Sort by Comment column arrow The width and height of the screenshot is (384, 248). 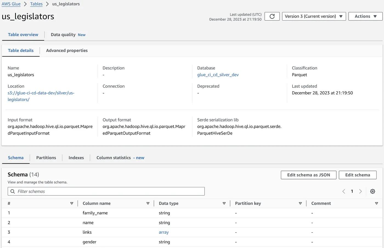pos(376,203)
